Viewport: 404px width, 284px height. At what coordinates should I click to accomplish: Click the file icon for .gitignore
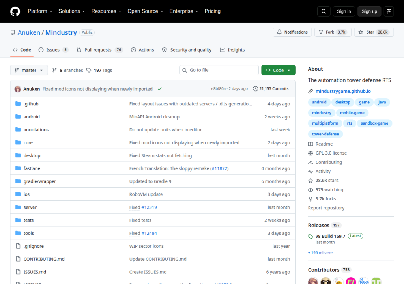(18, 246)
